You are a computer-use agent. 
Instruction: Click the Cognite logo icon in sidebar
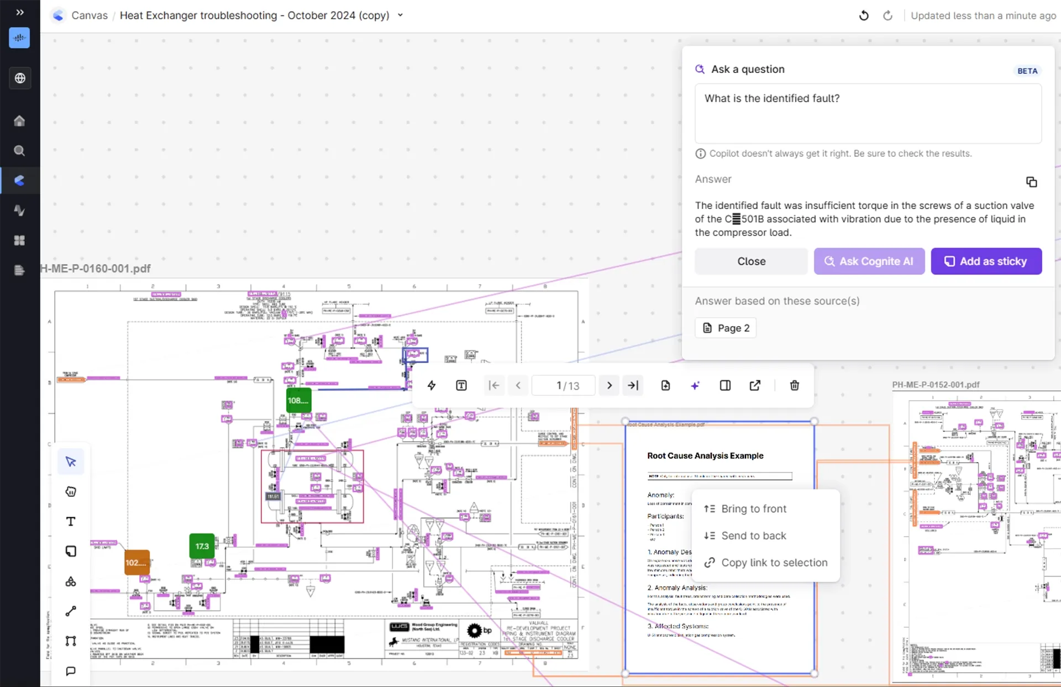pos(19,38)
